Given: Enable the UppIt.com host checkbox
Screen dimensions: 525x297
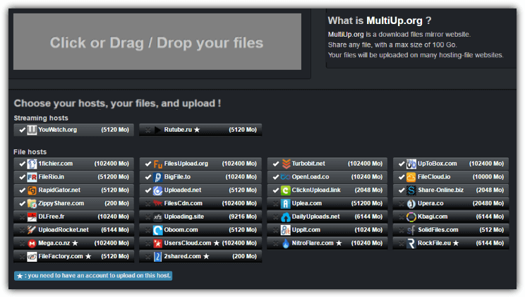Looking at the screenshot, I should pyautogui.click(x=276, y=230).
